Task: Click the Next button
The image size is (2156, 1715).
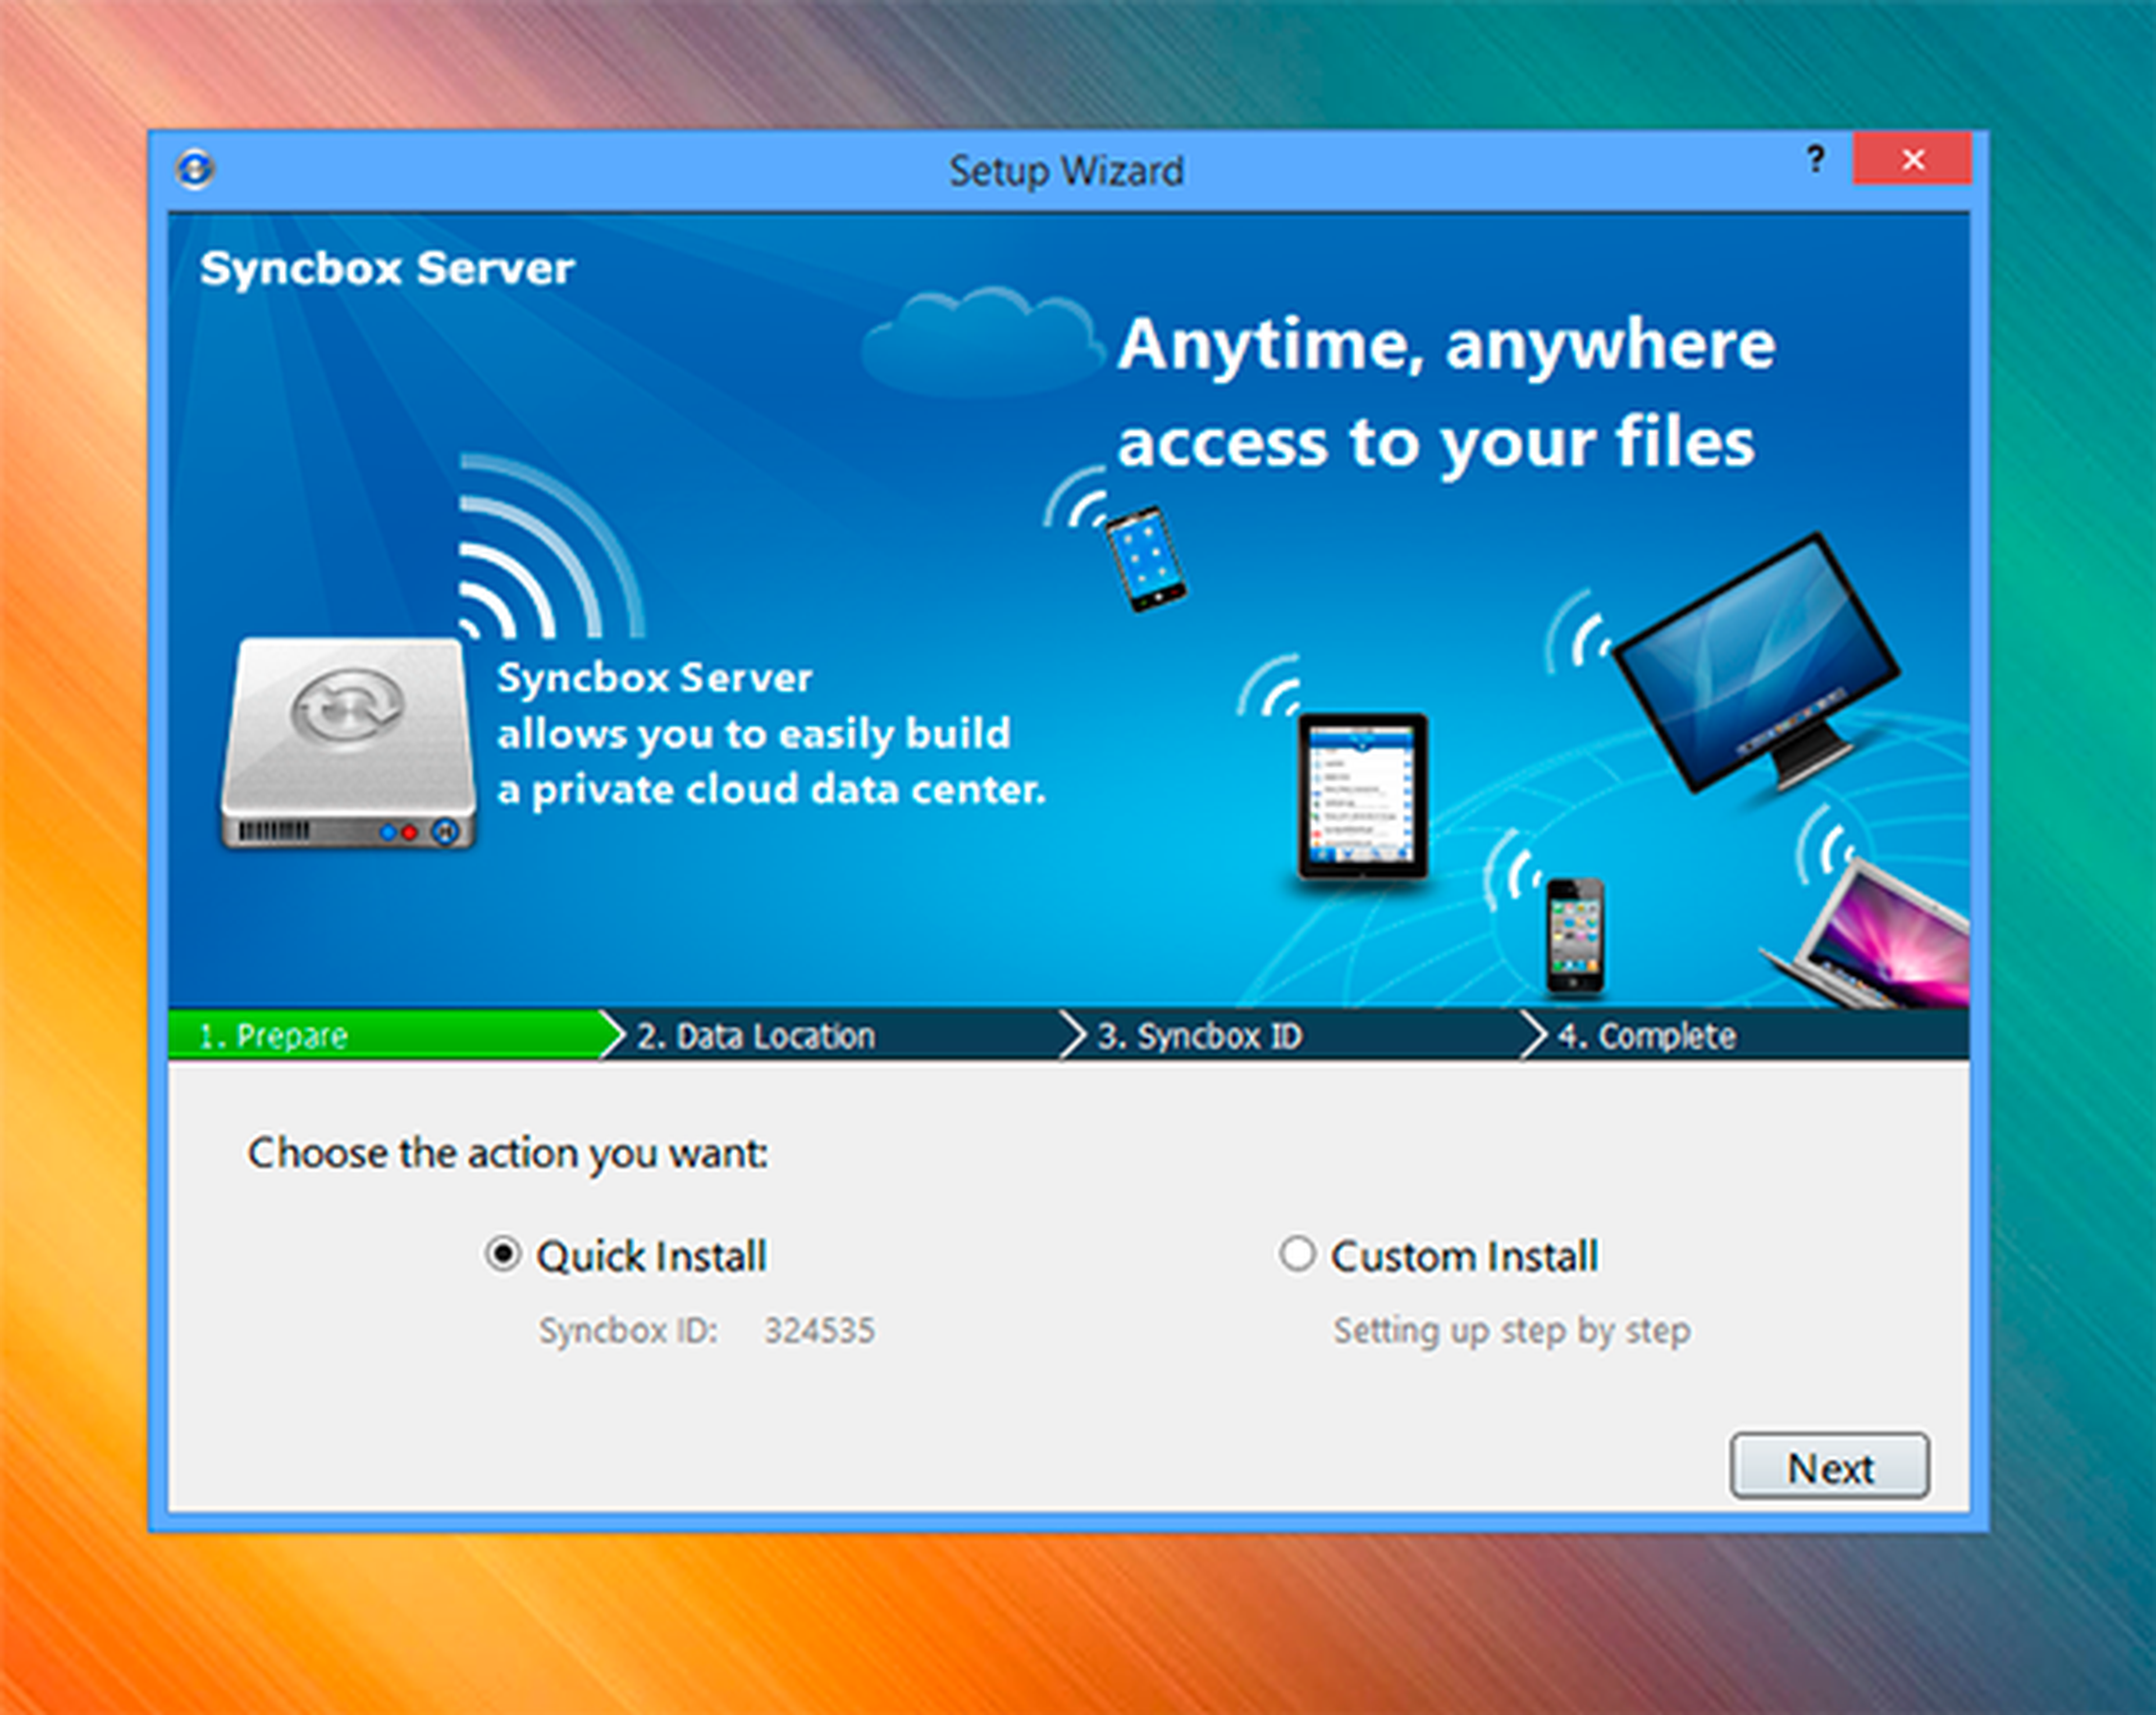Action: coord(1830,1467)
